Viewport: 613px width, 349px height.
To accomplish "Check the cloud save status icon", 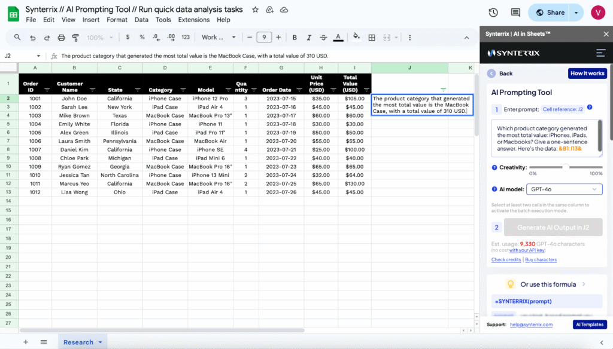I will (284, 10).
